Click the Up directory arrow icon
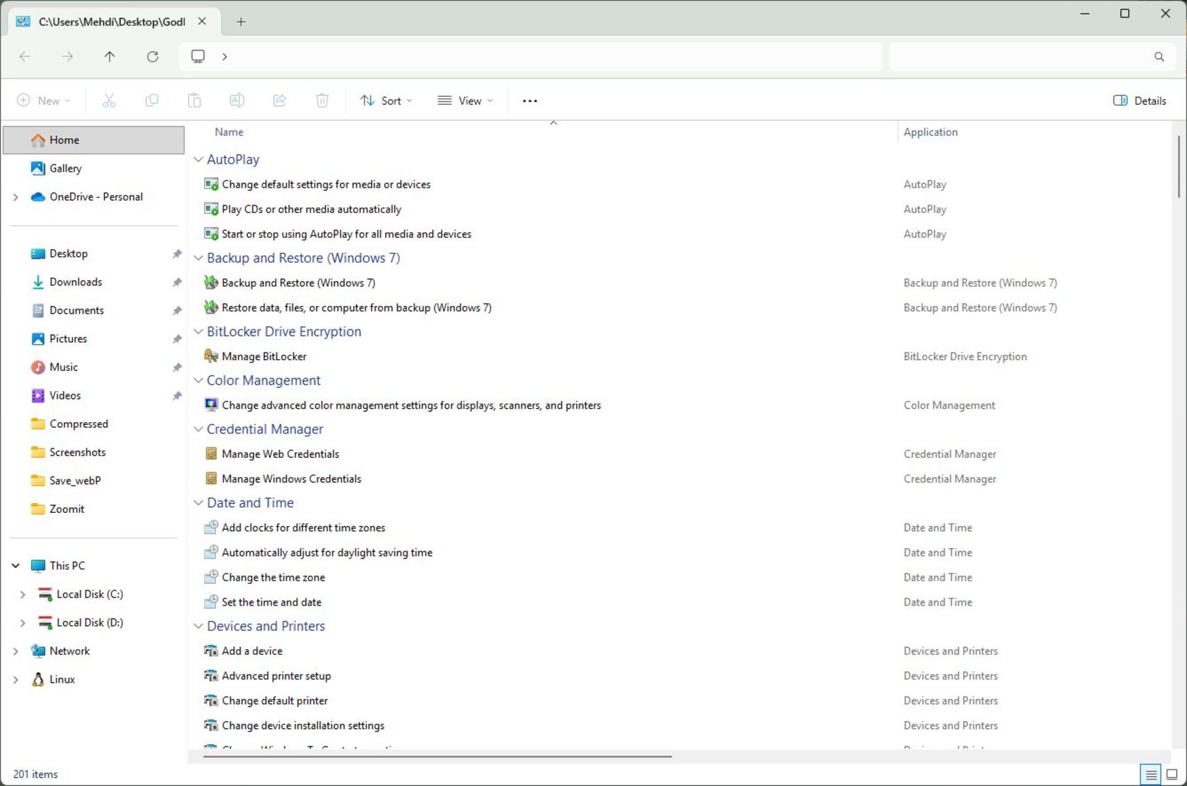Image resolution: width=1187 pixels, height=786 pixels. [x=109, y=57]
